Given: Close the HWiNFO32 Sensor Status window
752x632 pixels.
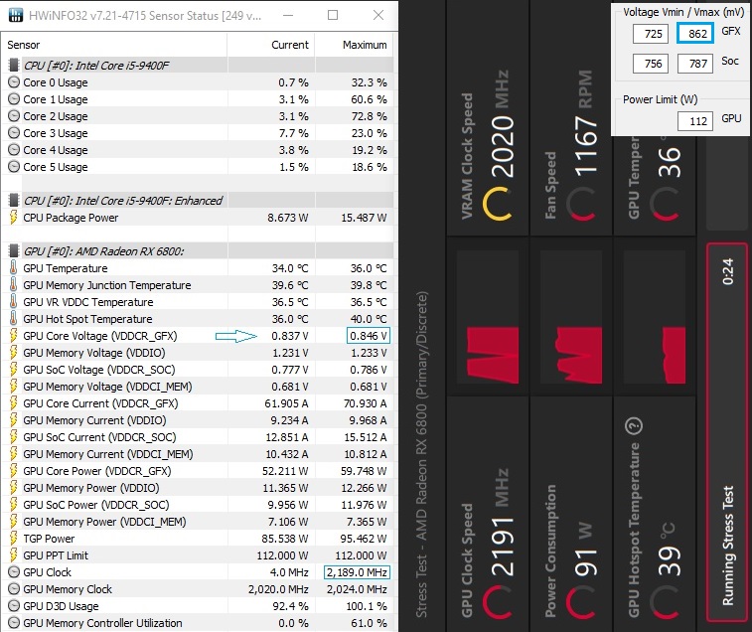Looking at the screenshot, I should click(x=378, y=15).
